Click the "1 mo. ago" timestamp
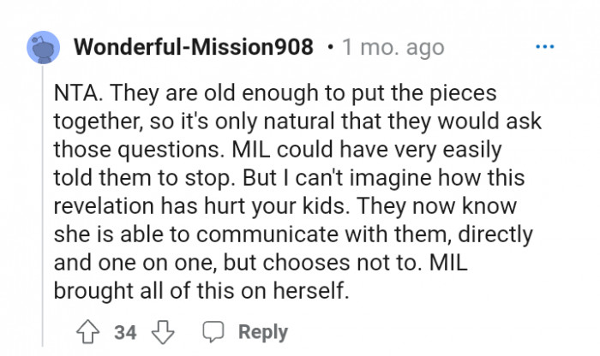 pos(393,46)
